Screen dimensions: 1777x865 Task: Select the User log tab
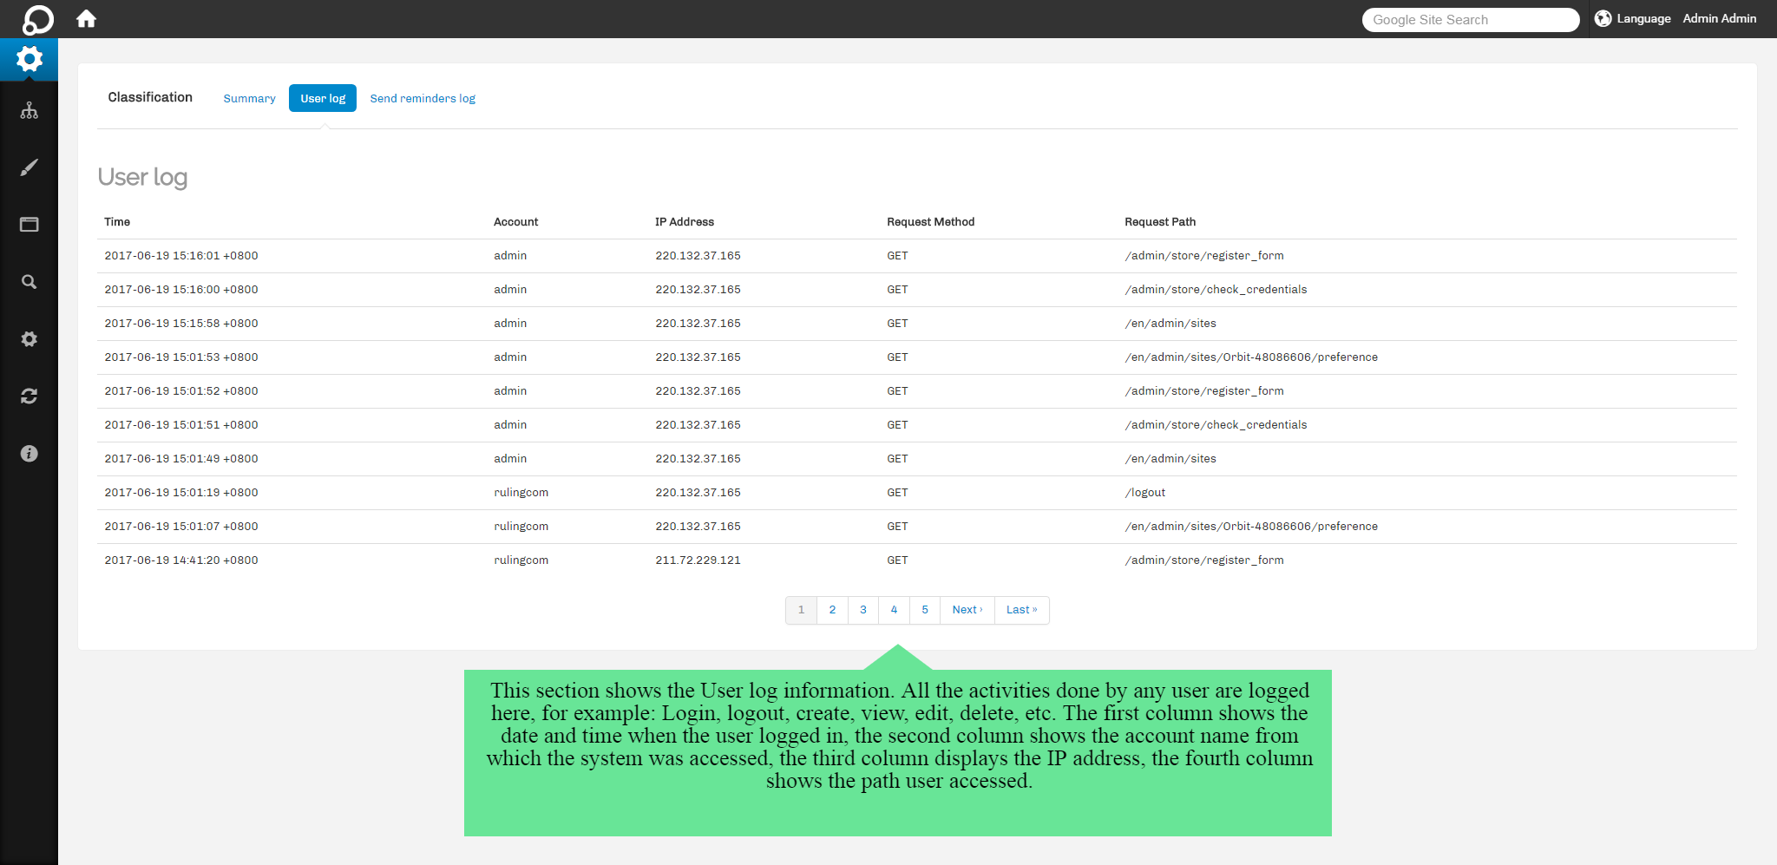(x=323, y=99)
